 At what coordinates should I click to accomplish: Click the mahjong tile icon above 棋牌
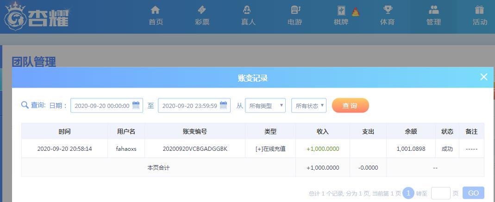coord(341,11)
